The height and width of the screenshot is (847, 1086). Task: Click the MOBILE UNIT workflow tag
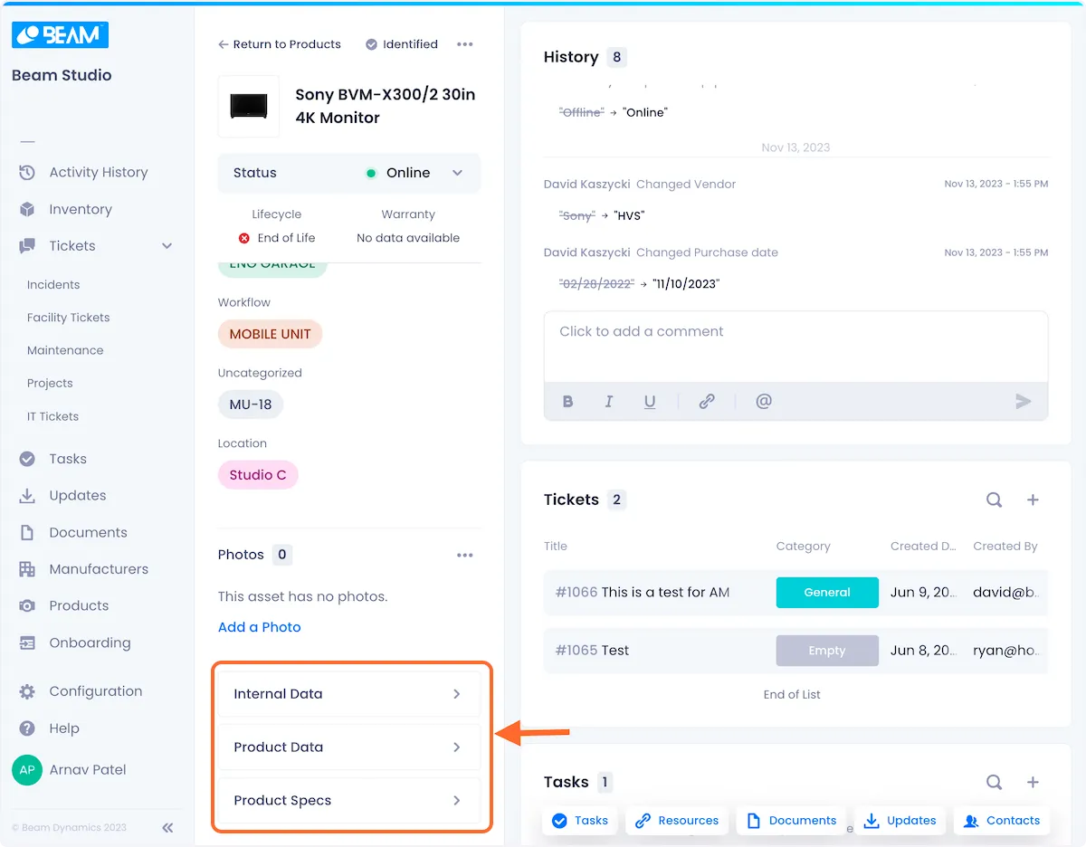[270, 334]
